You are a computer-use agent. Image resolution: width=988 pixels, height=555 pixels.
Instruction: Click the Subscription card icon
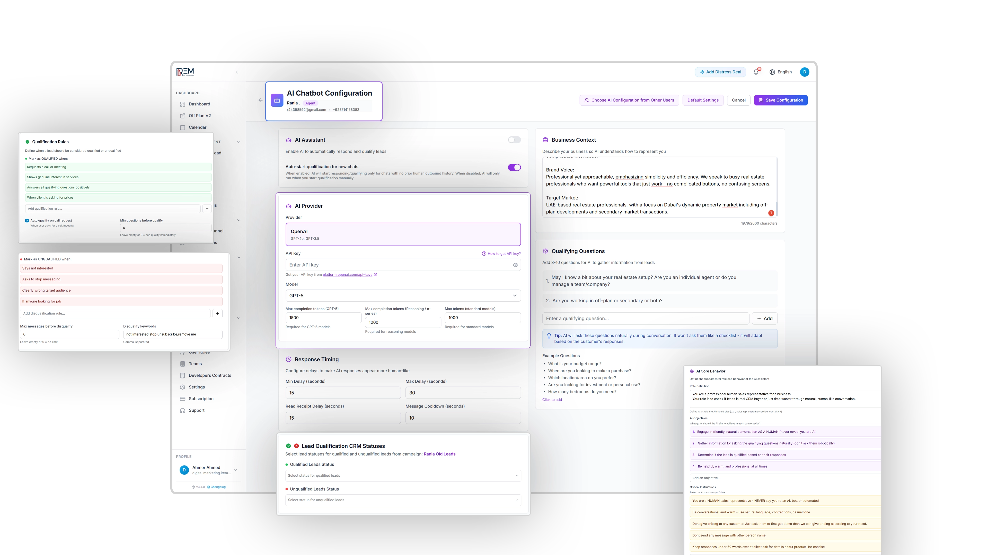pos(183,399)
